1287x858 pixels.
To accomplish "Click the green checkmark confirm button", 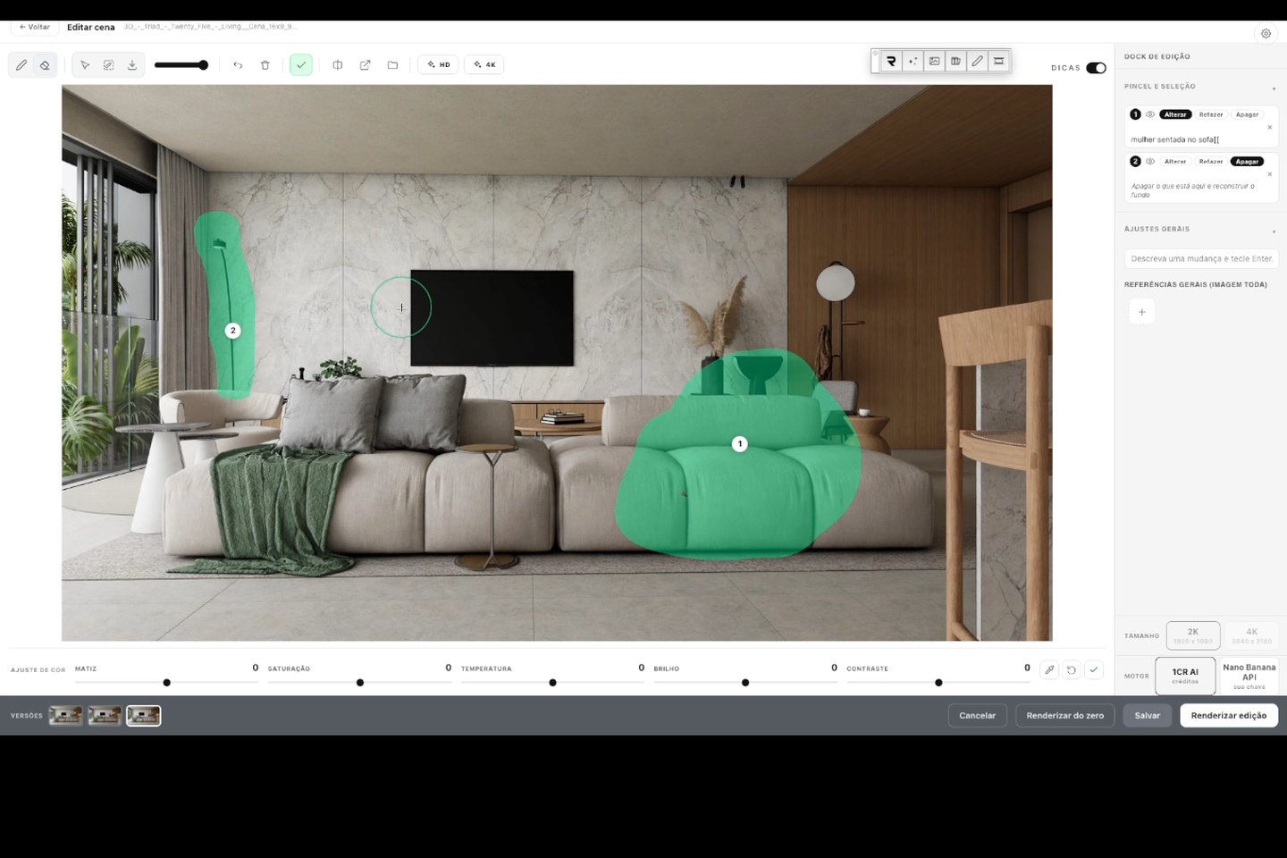I will pos(301,64).
